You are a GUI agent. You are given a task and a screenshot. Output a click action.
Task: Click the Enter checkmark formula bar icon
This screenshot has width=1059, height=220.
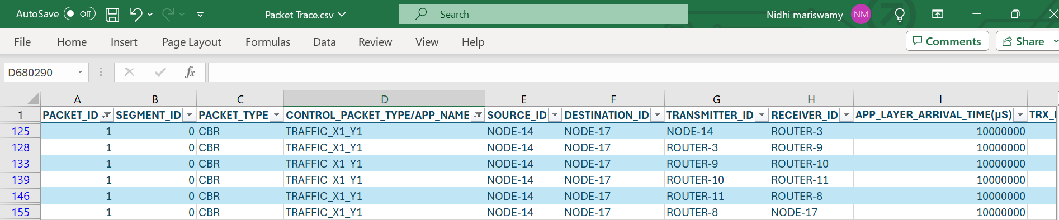[160, 72]
